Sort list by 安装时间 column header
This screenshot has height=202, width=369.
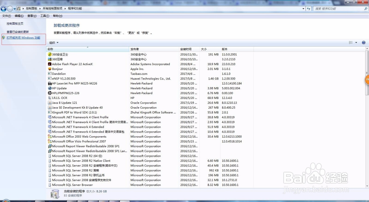coord(189,49)
